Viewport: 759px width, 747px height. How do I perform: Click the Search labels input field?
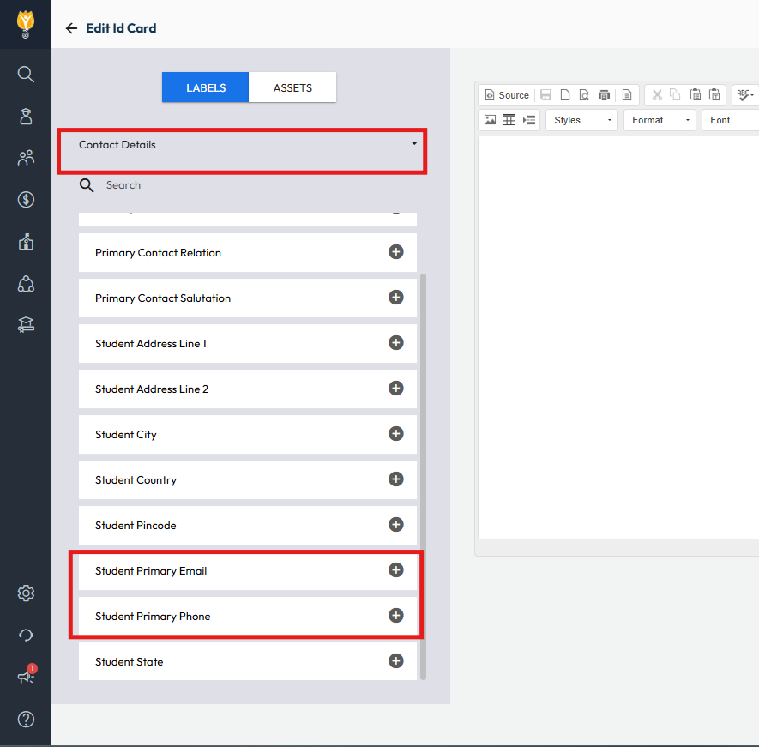click(265, 185)
